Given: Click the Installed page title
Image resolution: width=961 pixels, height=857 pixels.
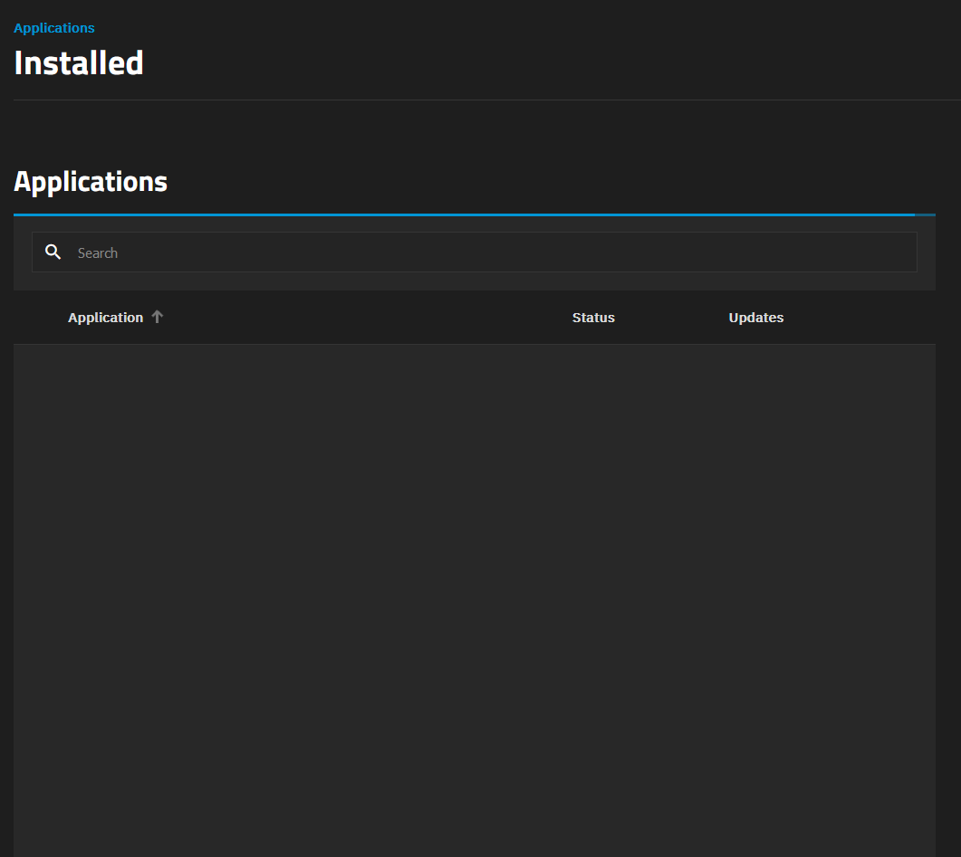Looking at the screenshot, I should (79, 63).
